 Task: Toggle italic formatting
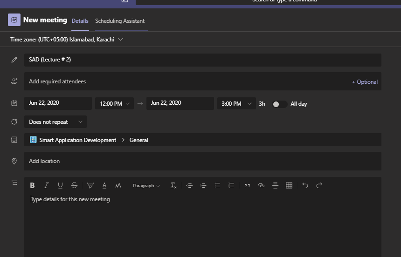pos(46,185)
